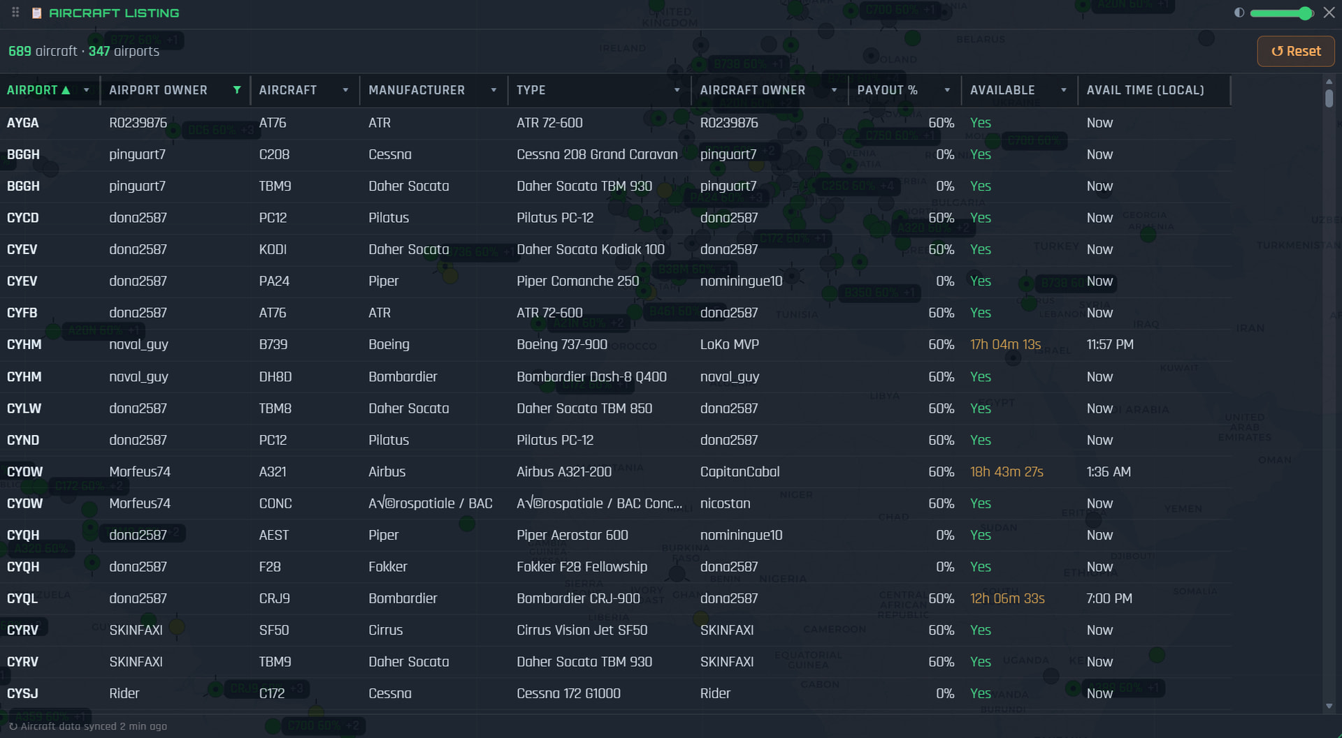Select the Daher Socata TBM 850 cell
This screenshot has height=738, width=1342.
[584, 408]
